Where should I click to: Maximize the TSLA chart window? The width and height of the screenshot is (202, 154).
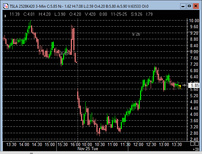pyautogui.click(x=189, y=6)
